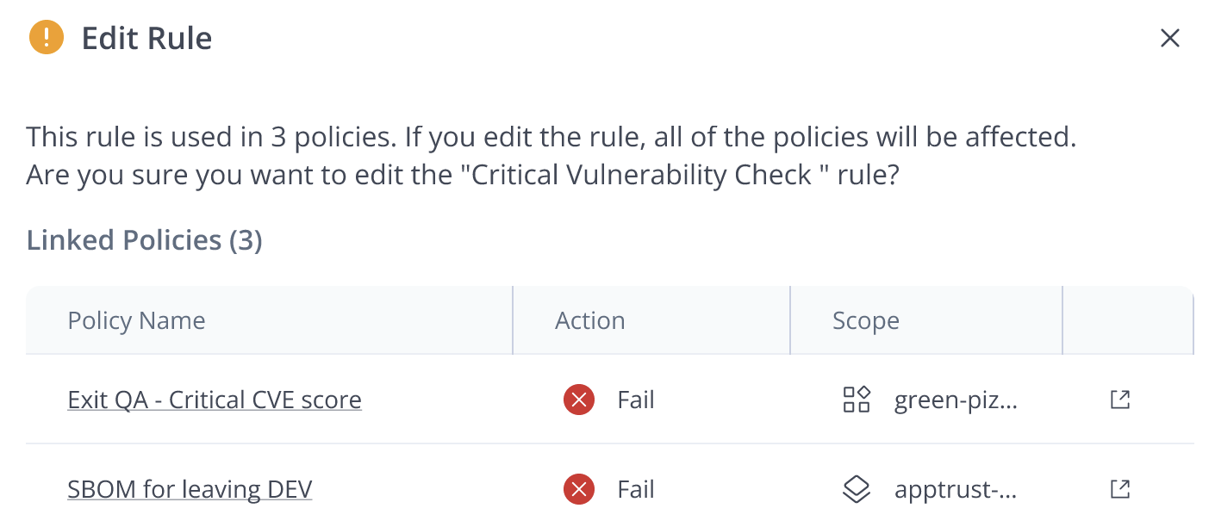Sort by the Scope column header
This screenshot has height=527, width=1215.
pos(866,320)
